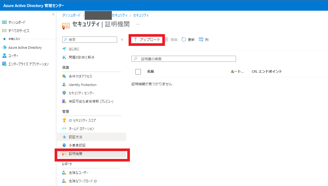This screenshot has width=328, height=186.
Task: Click the 検索 field in the security menu
Action: pos(90,40)
